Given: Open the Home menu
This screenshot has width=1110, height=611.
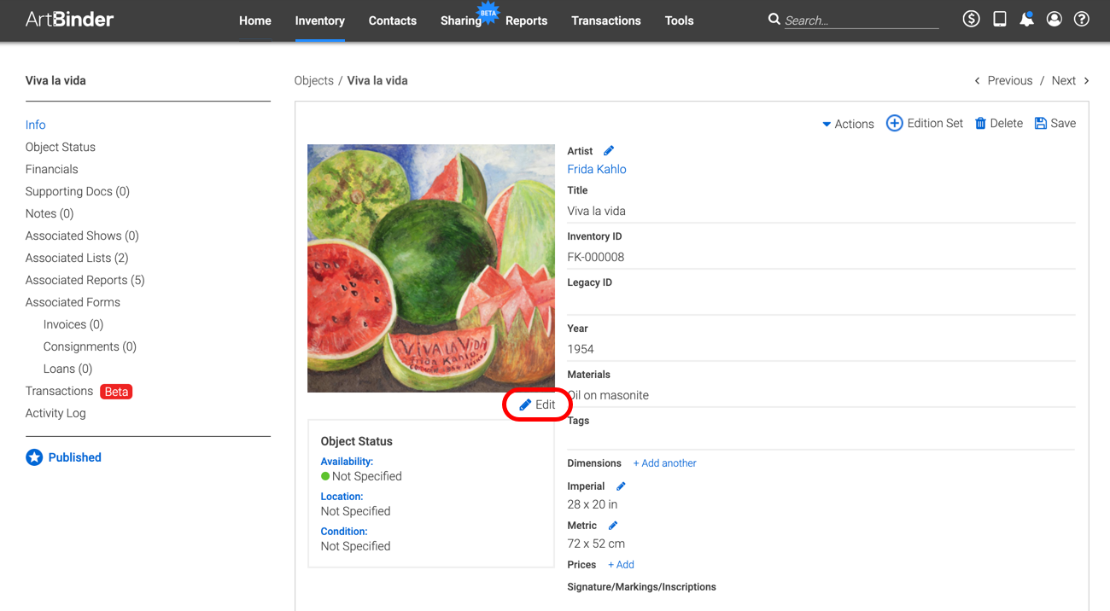Looking at the screenshot, I should (255, 20).
